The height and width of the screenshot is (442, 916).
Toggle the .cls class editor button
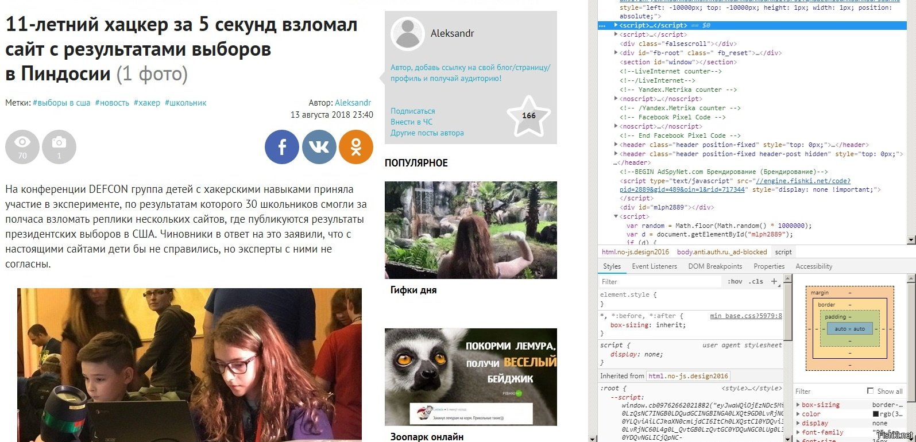point(757,282)
